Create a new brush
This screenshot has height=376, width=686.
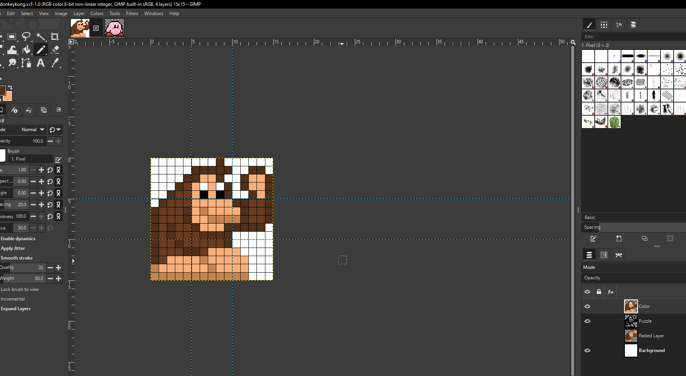click(x=619, y=238)
